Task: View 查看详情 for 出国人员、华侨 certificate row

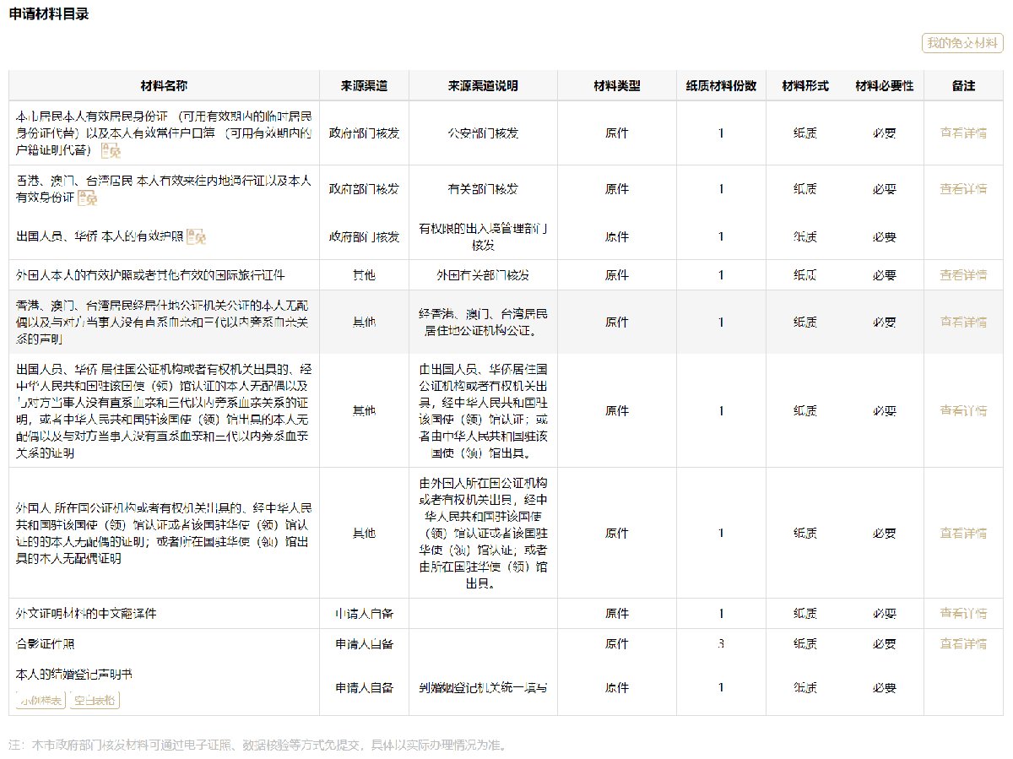Action: tap(963, 410)
